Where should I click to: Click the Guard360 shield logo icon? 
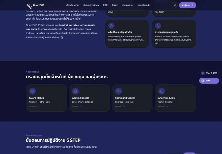click(x=30, y=6)
